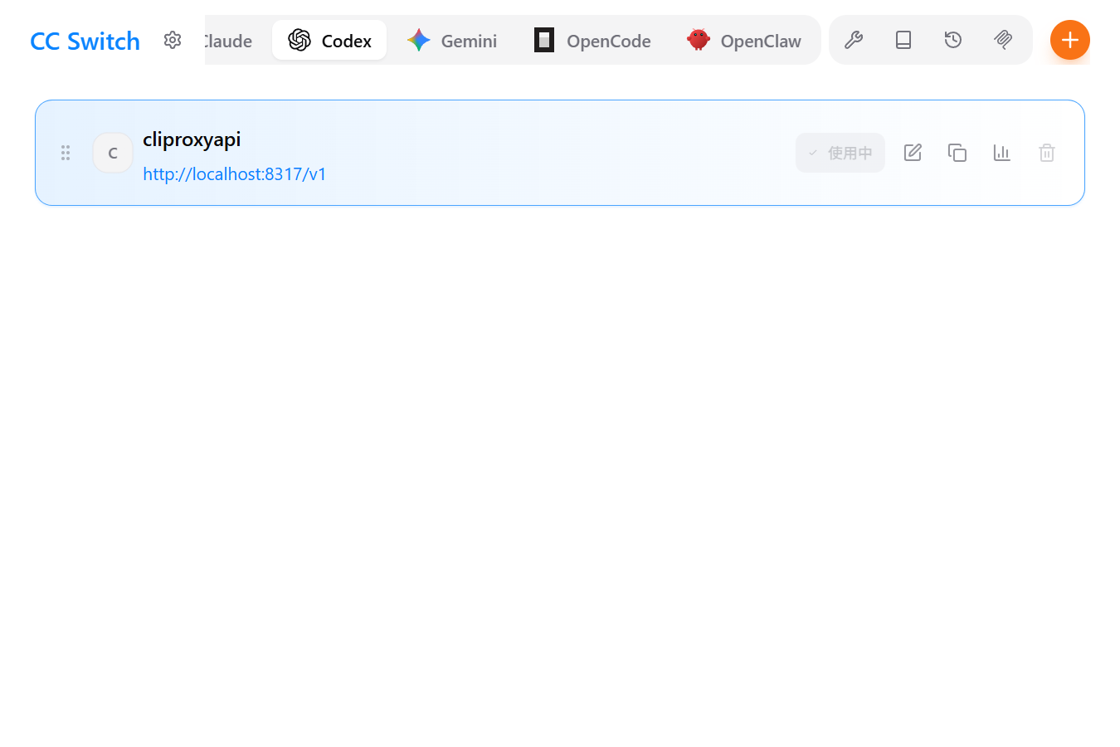Switch to the OpenClaw tab
Screen dimensions: 1120x747
744,41
